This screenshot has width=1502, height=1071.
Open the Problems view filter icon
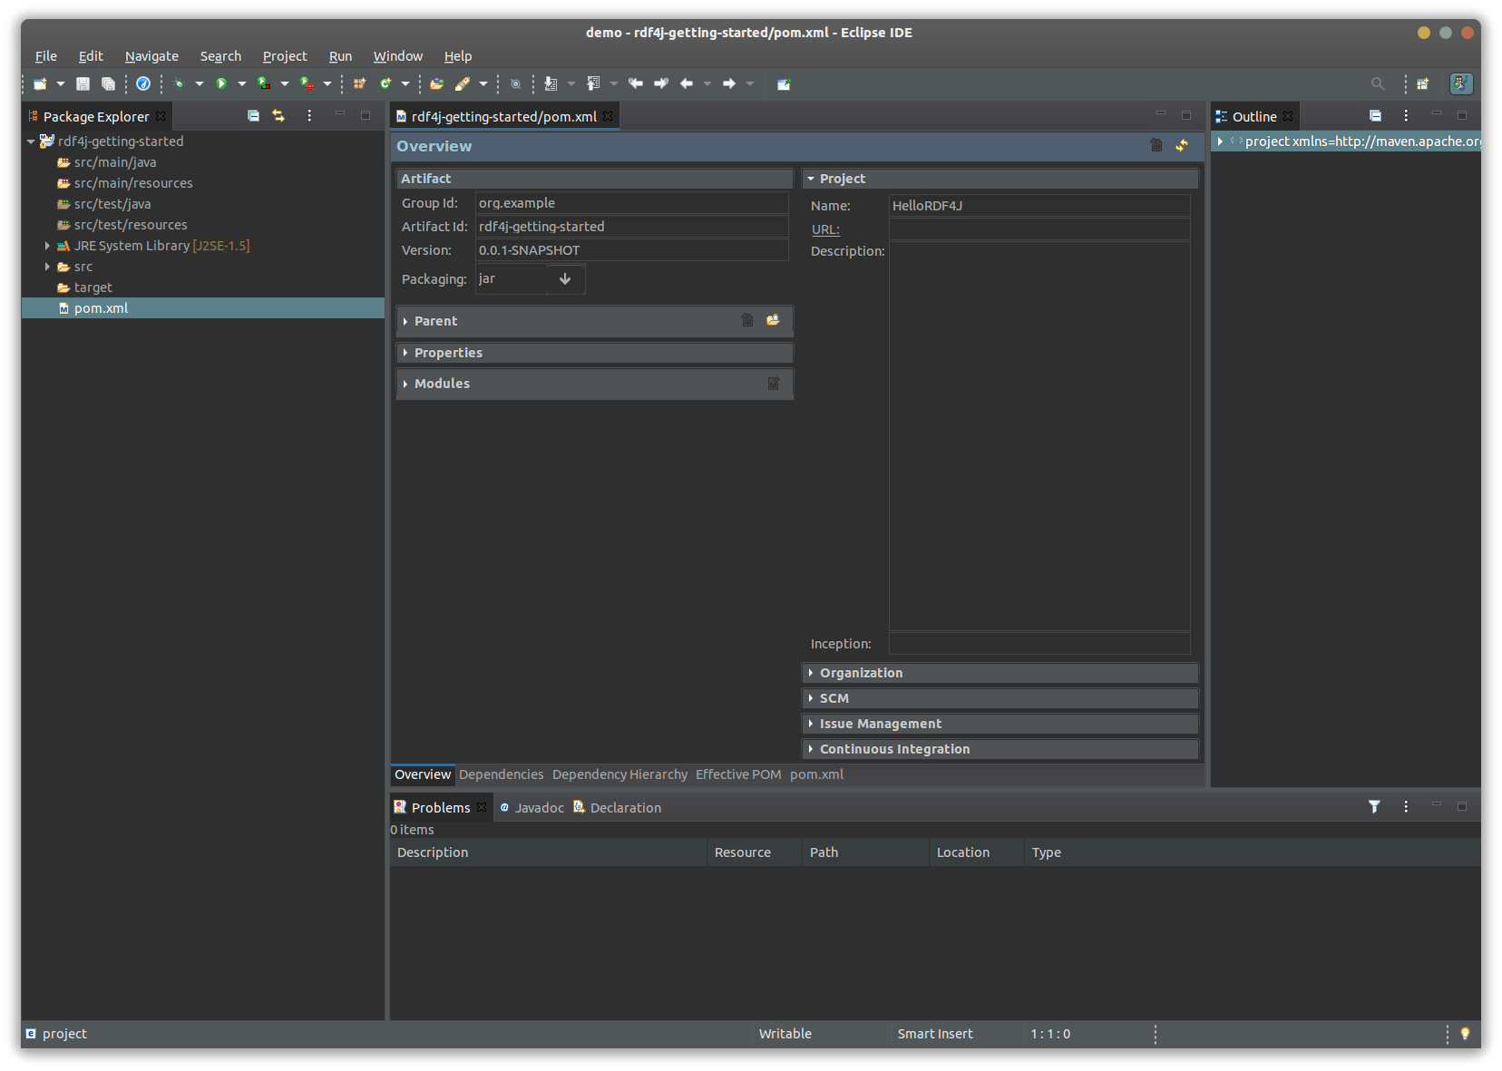point(1374,807)
